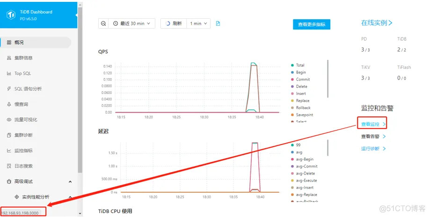Toggle the Savepoint series in QPS legend
The height and width of the screenshot is (217, 430).
[x=302, y=115]
